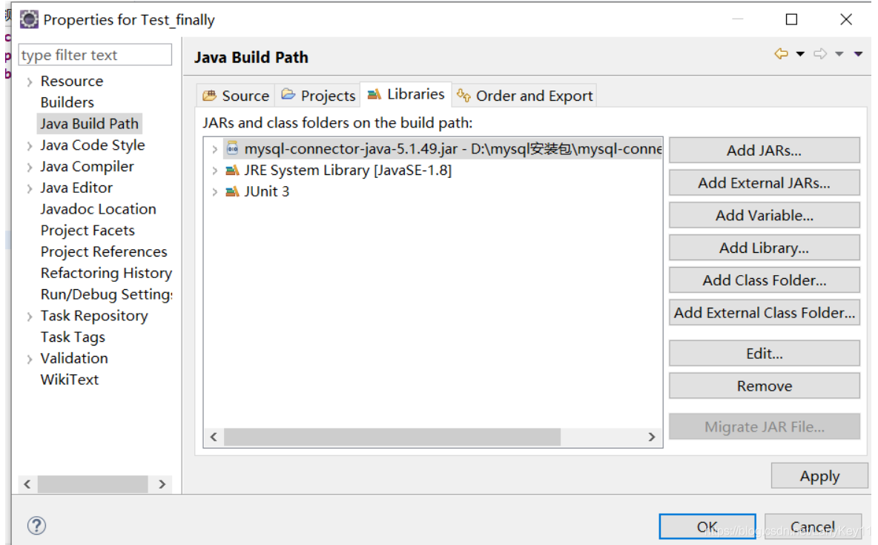Click Add External Class Folder... button
This screenshot has height=545, width=878.
click(765, 313)
